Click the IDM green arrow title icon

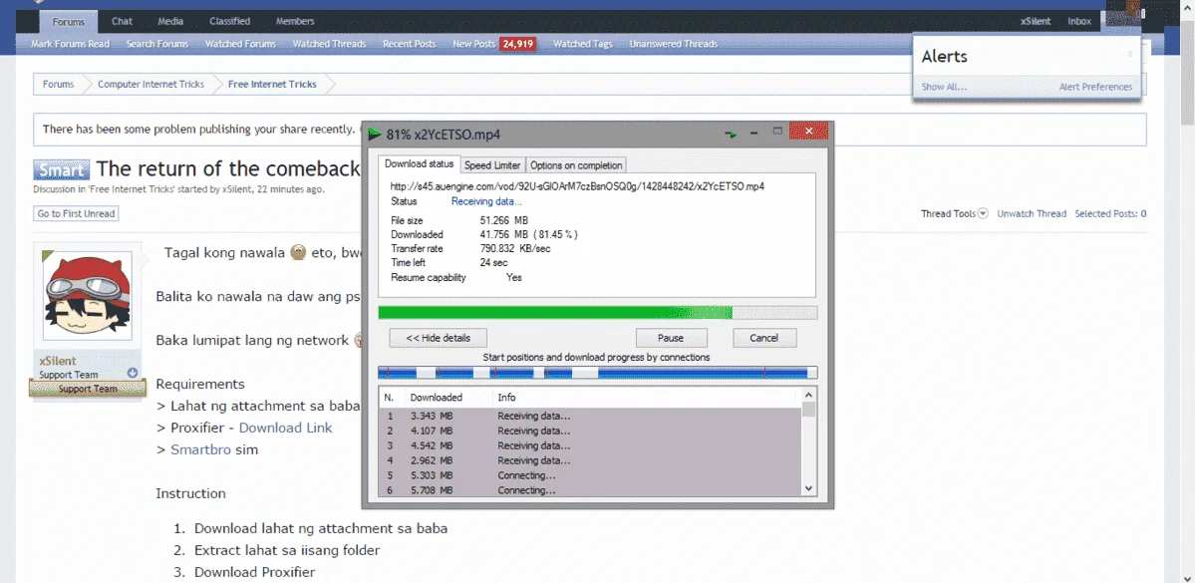tap(374, 135)
